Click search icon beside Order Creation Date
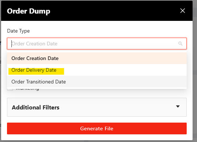 [180, 44]
